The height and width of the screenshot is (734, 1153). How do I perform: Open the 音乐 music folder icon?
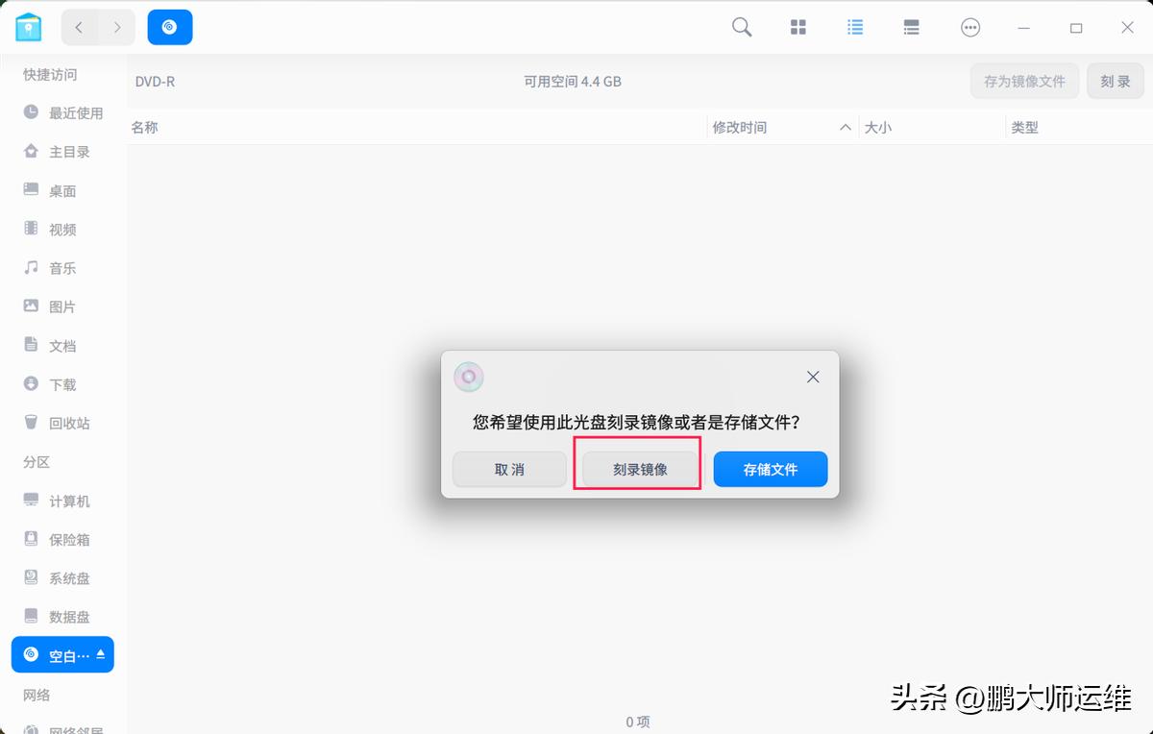[x=32, y=268]
